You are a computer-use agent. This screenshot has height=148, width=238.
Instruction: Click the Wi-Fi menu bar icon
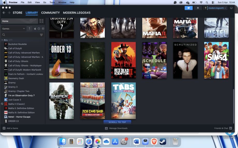click(201, 2)
